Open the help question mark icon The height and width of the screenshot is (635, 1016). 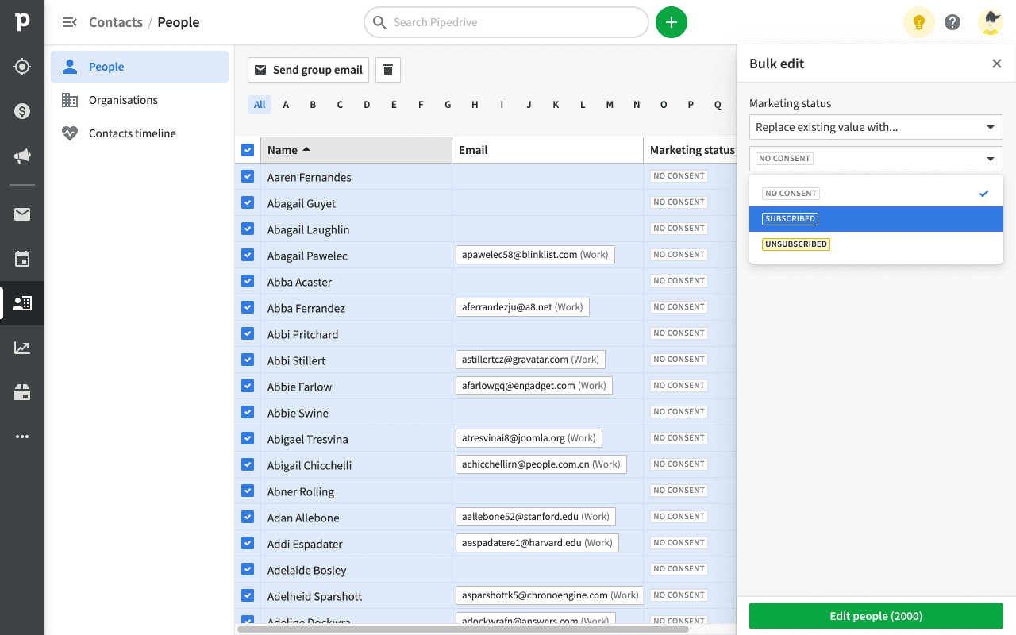point(952,22)
